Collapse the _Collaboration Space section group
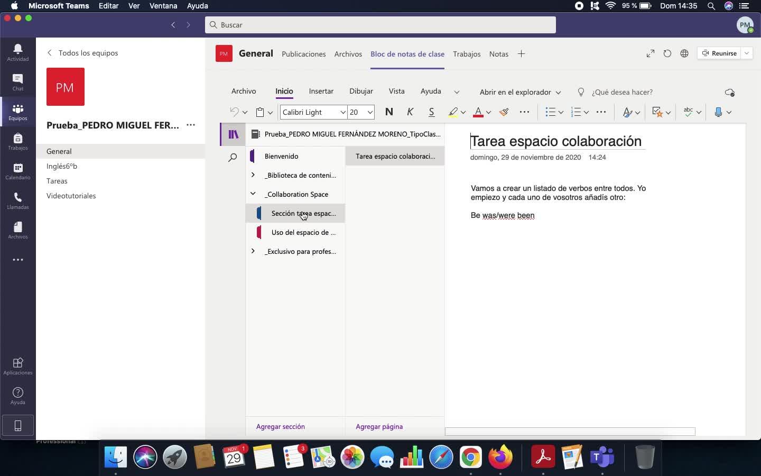The height and width of the screenshot is (476, 761). (253, 194)
